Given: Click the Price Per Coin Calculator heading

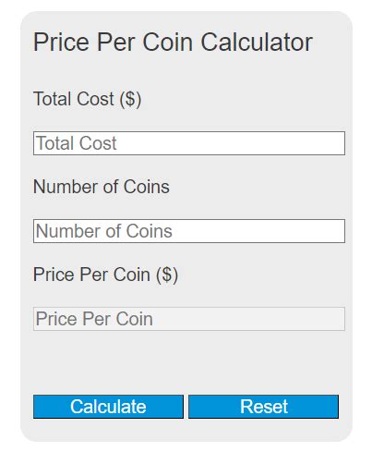Looking at the screenshot, I should point(173,43).
